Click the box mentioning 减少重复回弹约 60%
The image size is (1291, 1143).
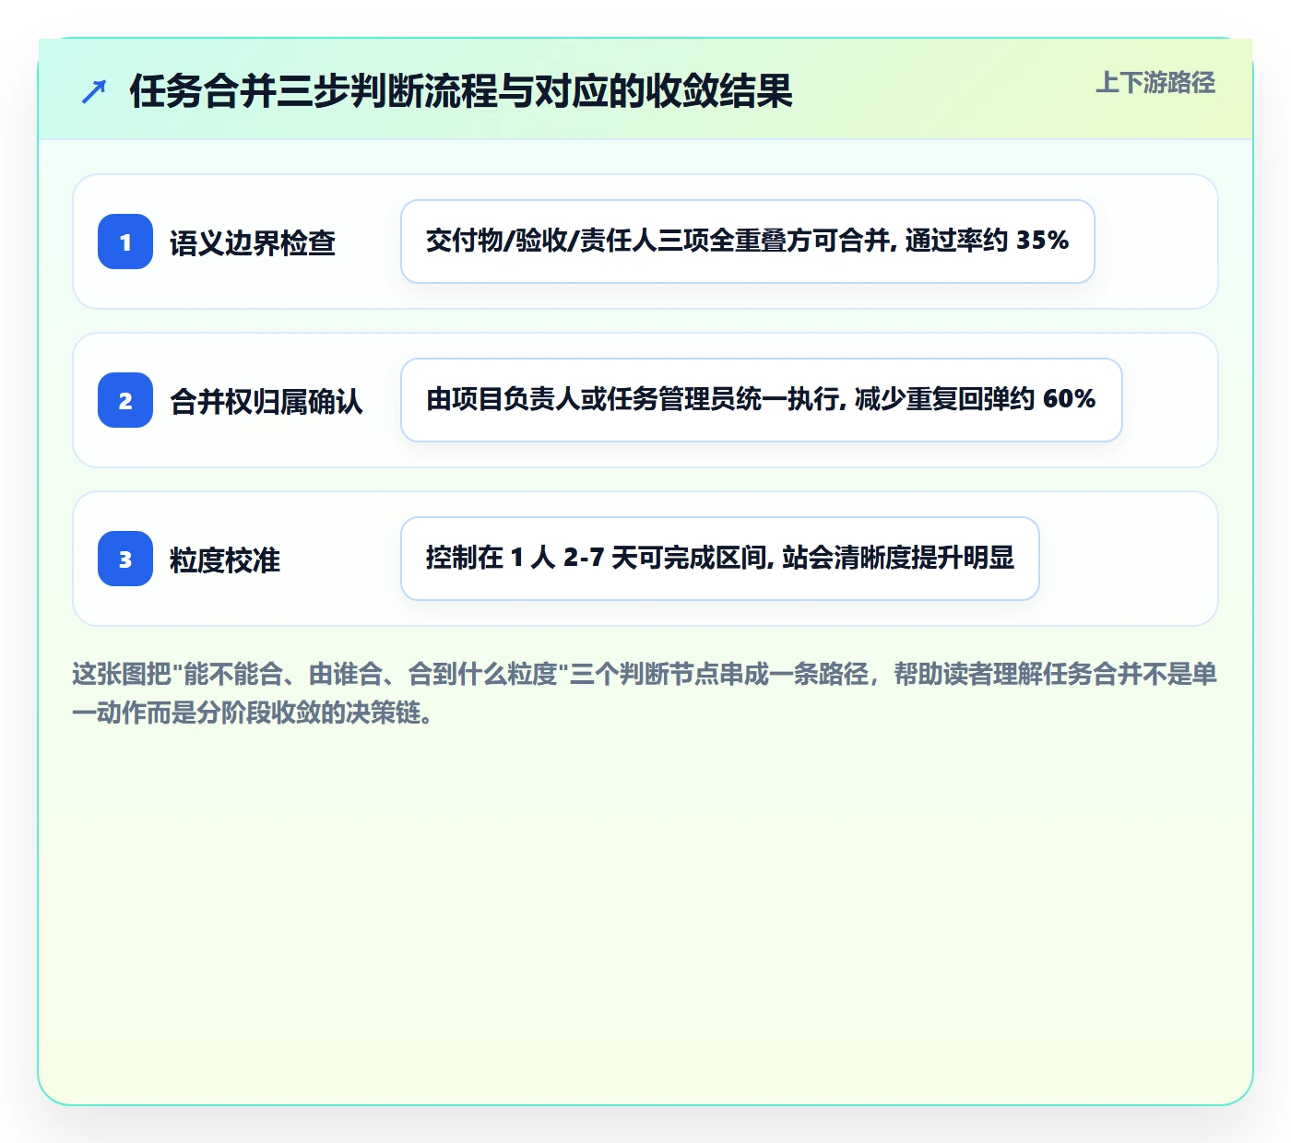click(762, 400)
